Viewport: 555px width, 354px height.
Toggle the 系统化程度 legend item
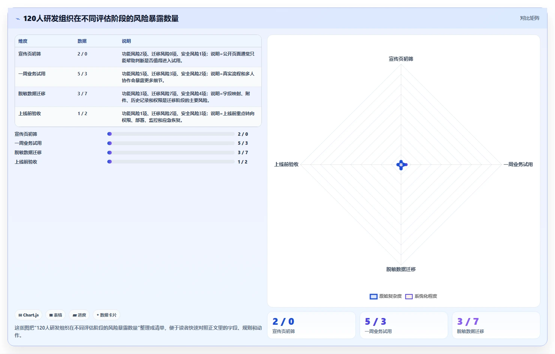421,296
